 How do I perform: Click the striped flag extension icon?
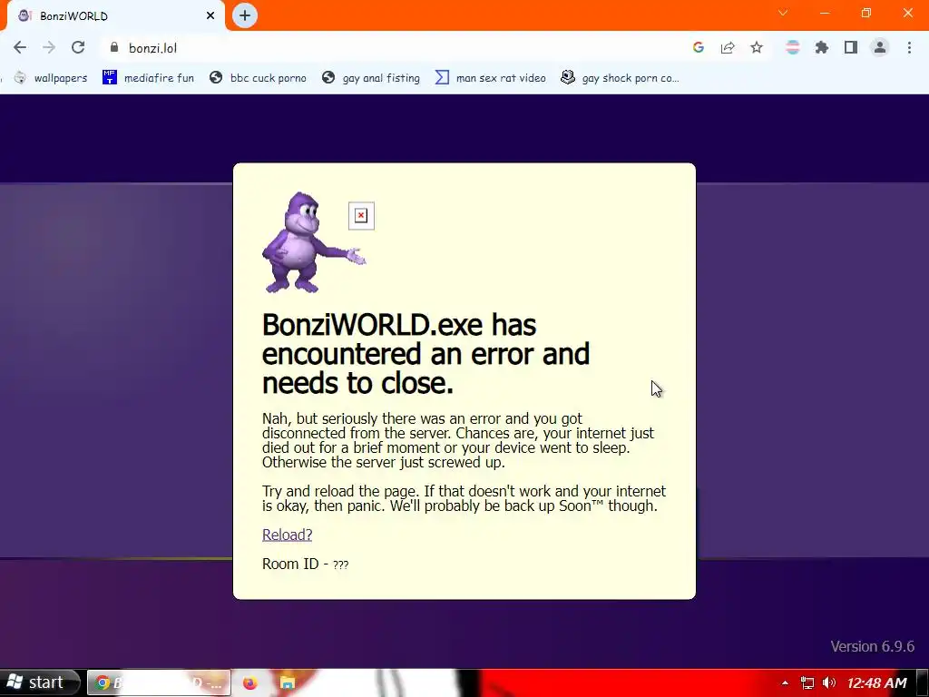point(792,47)
